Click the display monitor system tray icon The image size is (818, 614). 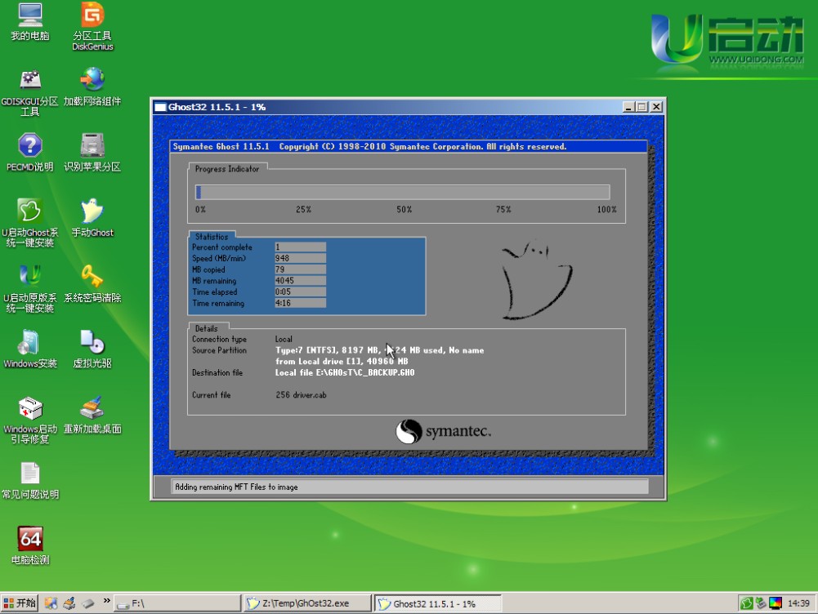[776, 603]
